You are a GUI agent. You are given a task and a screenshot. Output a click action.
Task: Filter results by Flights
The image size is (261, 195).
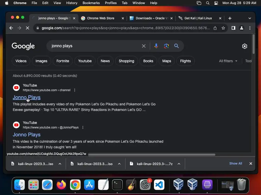pyautogui.click(x=186, y=61)
